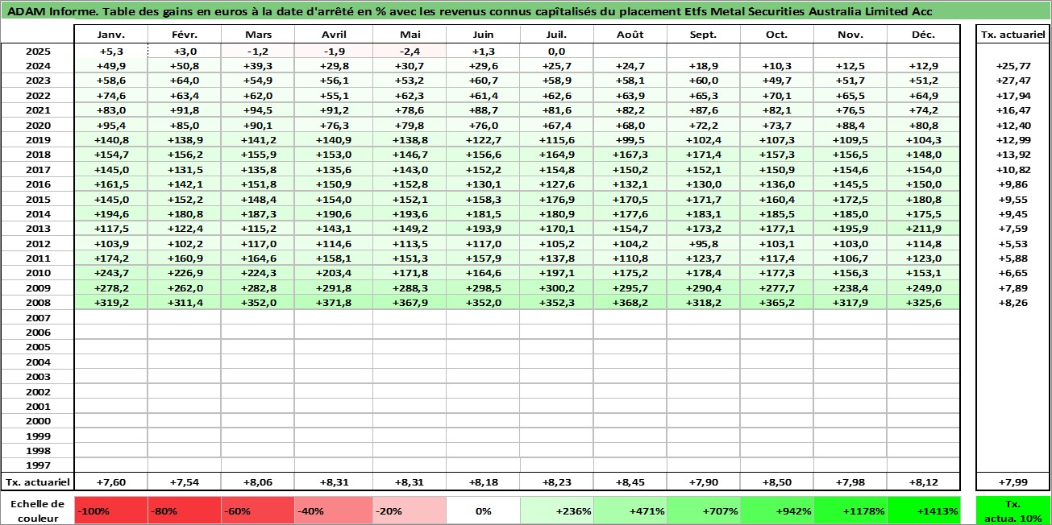
Task: Select the +110,8 value for August 2011
Action: click(630, 258)
